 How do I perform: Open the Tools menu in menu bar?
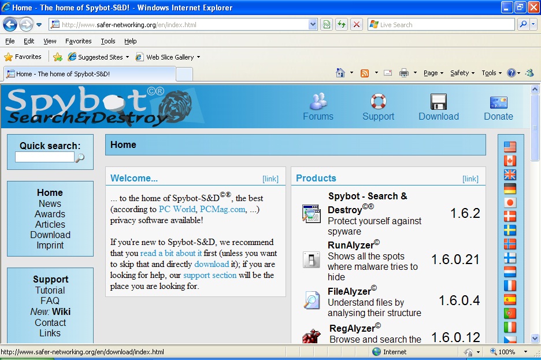pos(108,41)
